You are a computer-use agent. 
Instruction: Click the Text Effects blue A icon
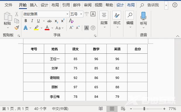coord(26,28)
